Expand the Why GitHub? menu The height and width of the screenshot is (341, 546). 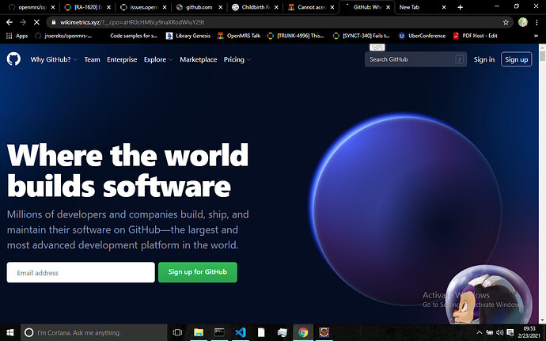coord(53,59)
